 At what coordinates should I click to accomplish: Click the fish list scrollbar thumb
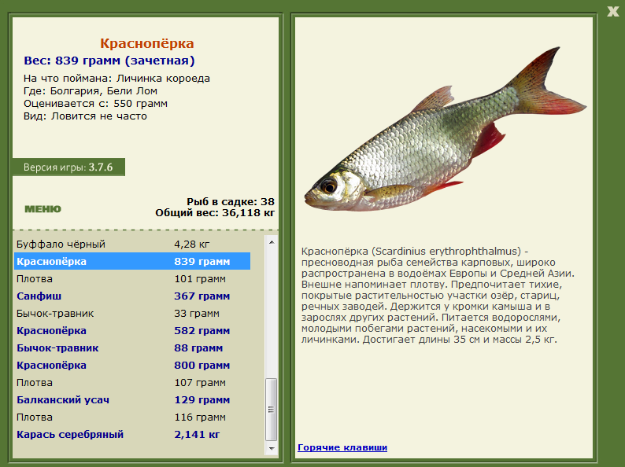[x=272, y=410]
